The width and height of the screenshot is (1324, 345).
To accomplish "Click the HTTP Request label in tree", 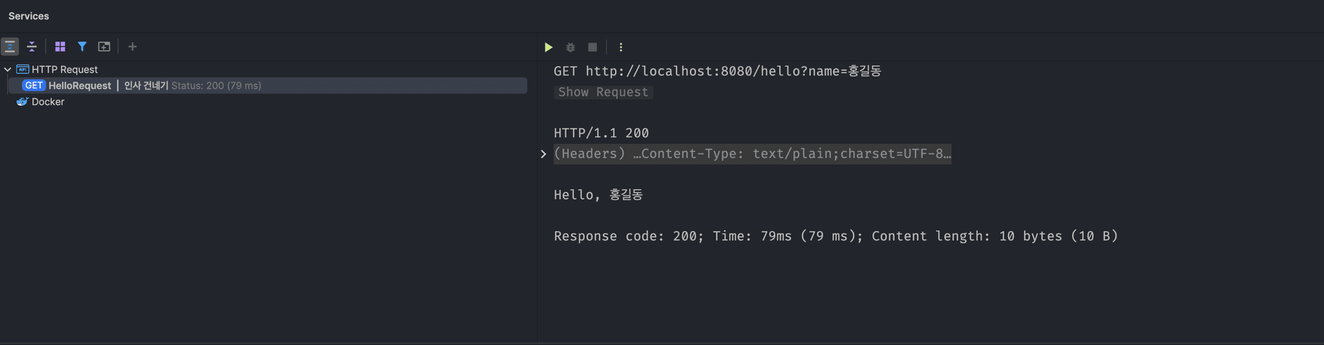I will (x=65, y=69).
